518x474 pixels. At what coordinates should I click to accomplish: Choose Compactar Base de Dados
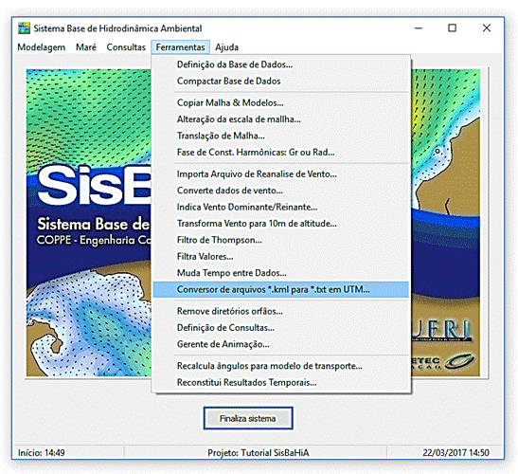(x=281, y=81)
